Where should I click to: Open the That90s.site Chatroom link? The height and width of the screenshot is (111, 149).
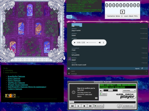click(16, 82)
